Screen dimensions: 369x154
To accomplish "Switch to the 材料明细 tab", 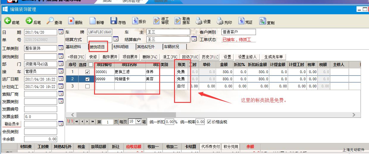I will [x=121, y=47].
